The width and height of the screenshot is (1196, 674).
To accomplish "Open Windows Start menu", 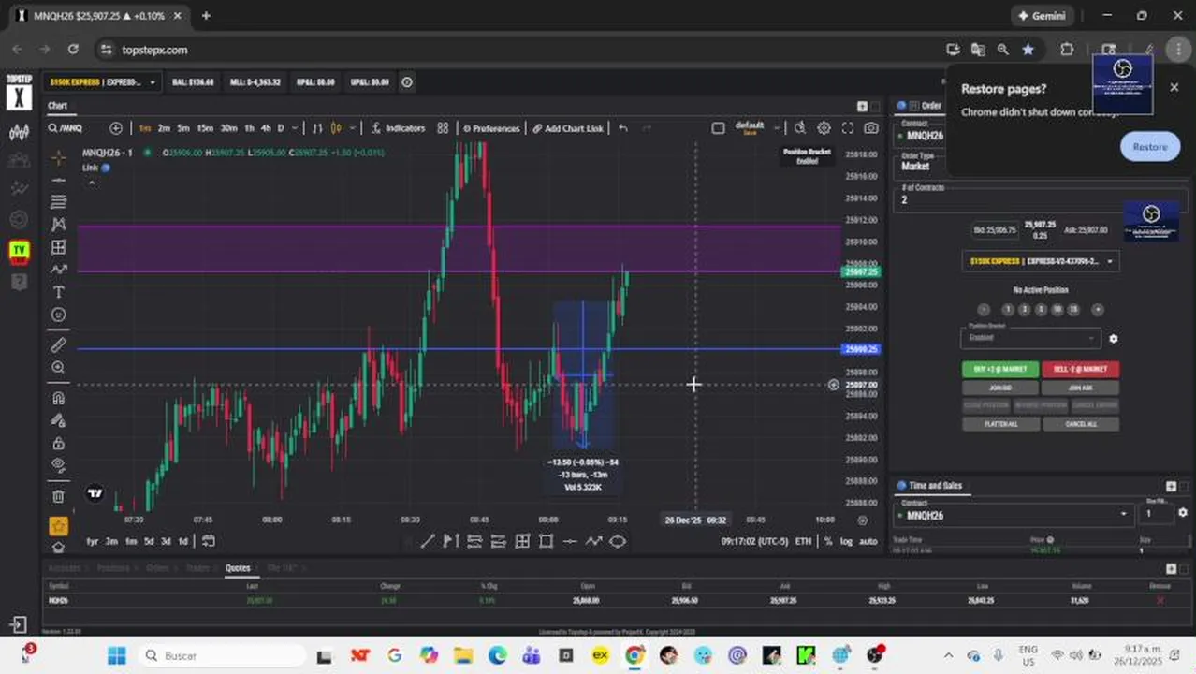I will coord(116,655).
